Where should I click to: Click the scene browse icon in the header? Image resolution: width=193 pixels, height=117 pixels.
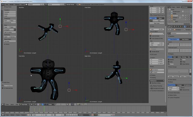pyautogui.click(x=46, y=5)
